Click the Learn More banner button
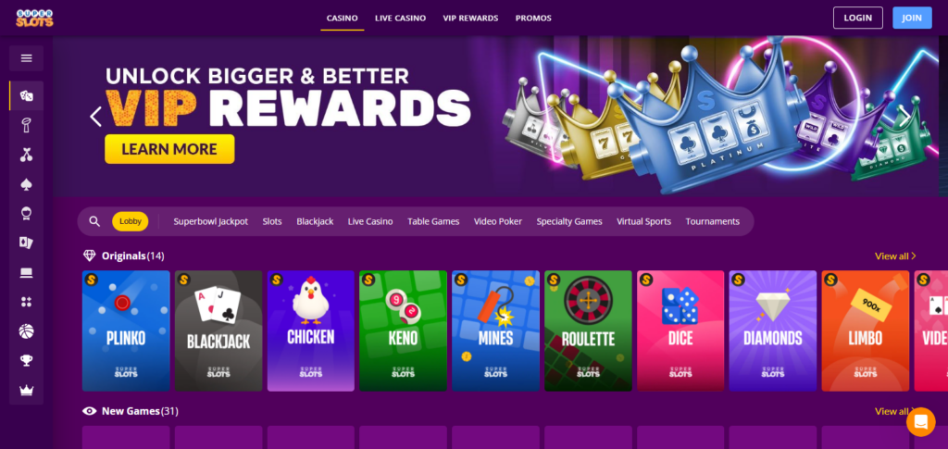The image size is (948, 449). point(169,149)
